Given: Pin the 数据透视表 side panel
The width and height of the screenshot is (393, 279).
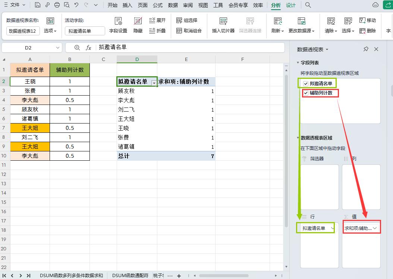Looking at the screenshot, I should [x=366, y=49].
